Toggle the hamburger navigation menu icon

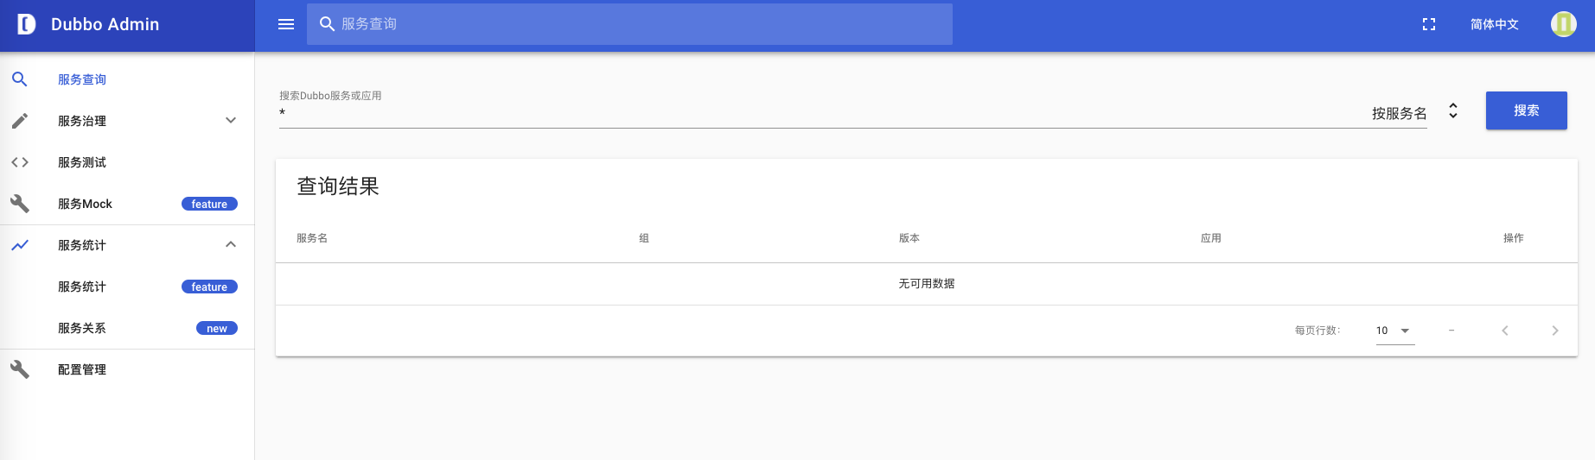(x=286, y=24)
